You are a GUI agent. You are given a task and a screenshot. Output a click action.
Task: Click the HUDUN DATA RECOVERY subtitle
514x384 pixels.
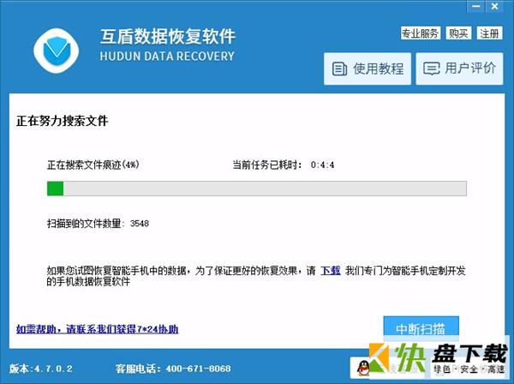pos(167,56)
